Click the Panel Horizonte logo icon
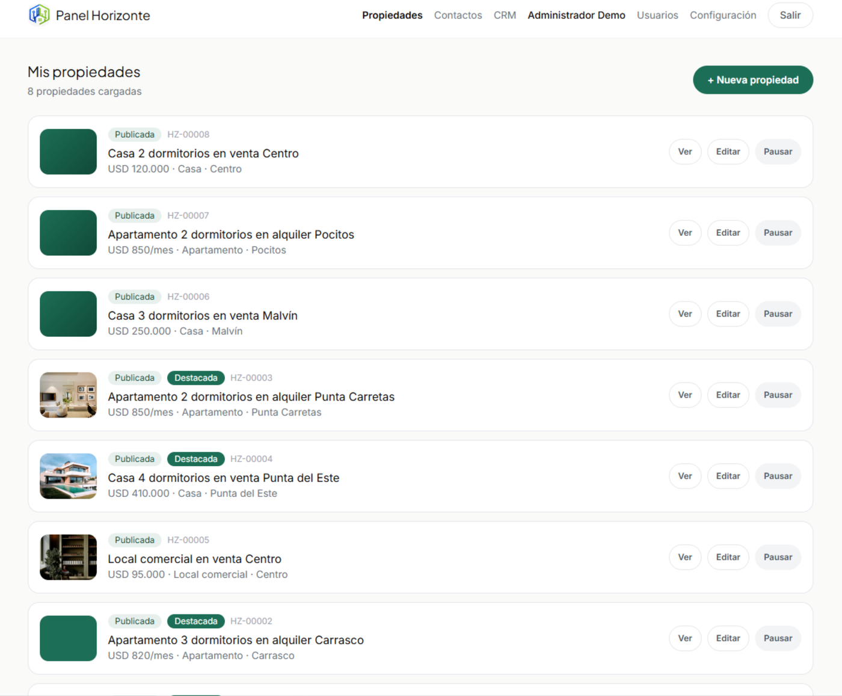 (39, 14)
